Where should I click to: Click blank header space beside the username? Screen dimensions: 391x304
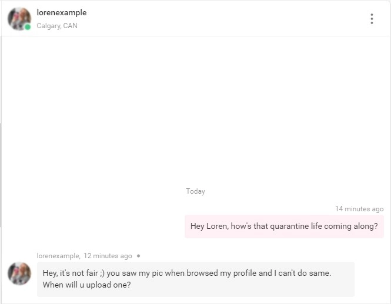223,19
